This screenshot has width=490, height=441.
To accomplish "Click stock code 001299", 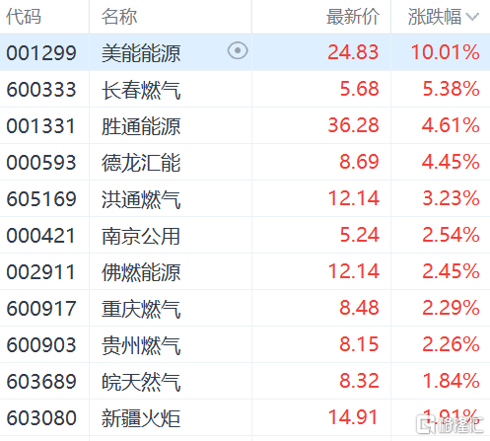I will pos(41,53).
